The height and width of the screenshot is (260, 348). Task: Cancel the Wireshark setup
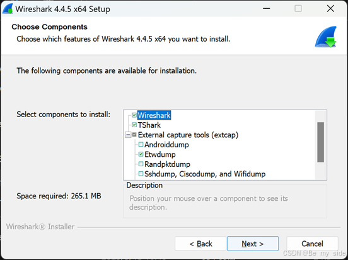point(312,244)
